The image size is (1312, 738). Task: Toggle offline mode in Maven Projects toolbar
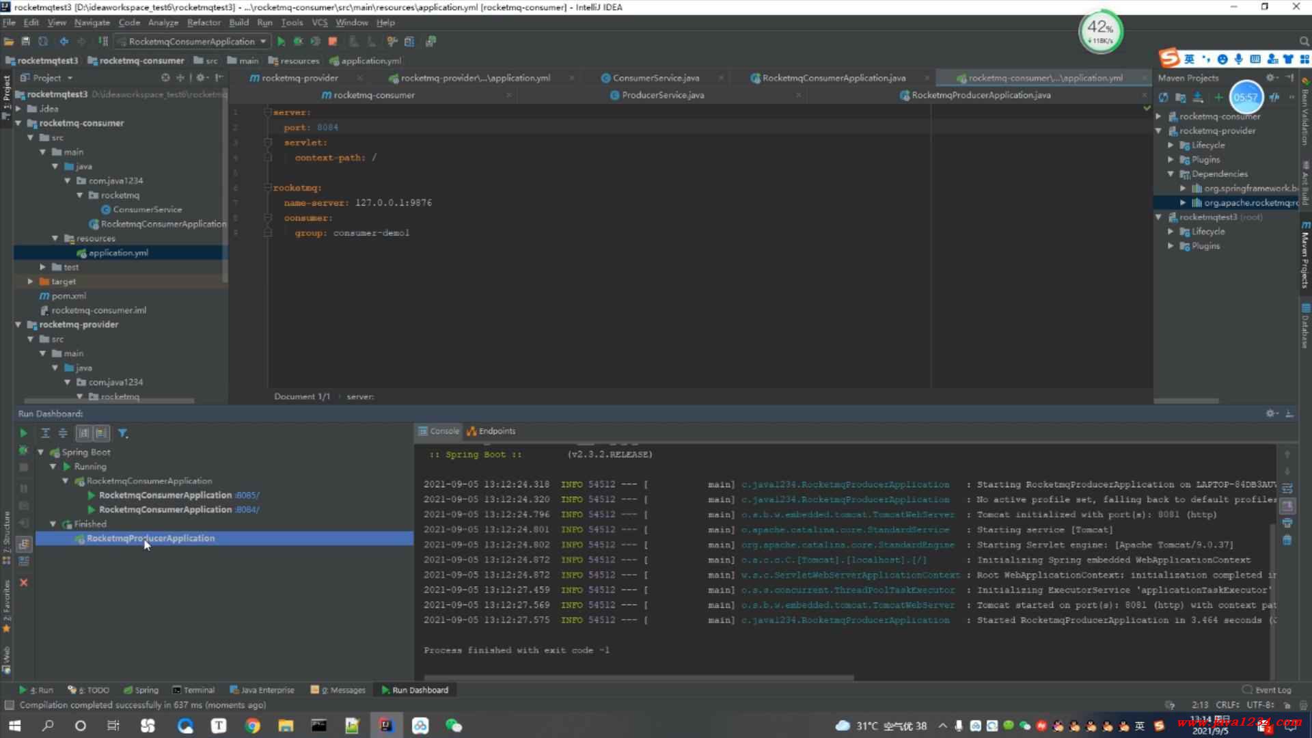pos(1274,98)
